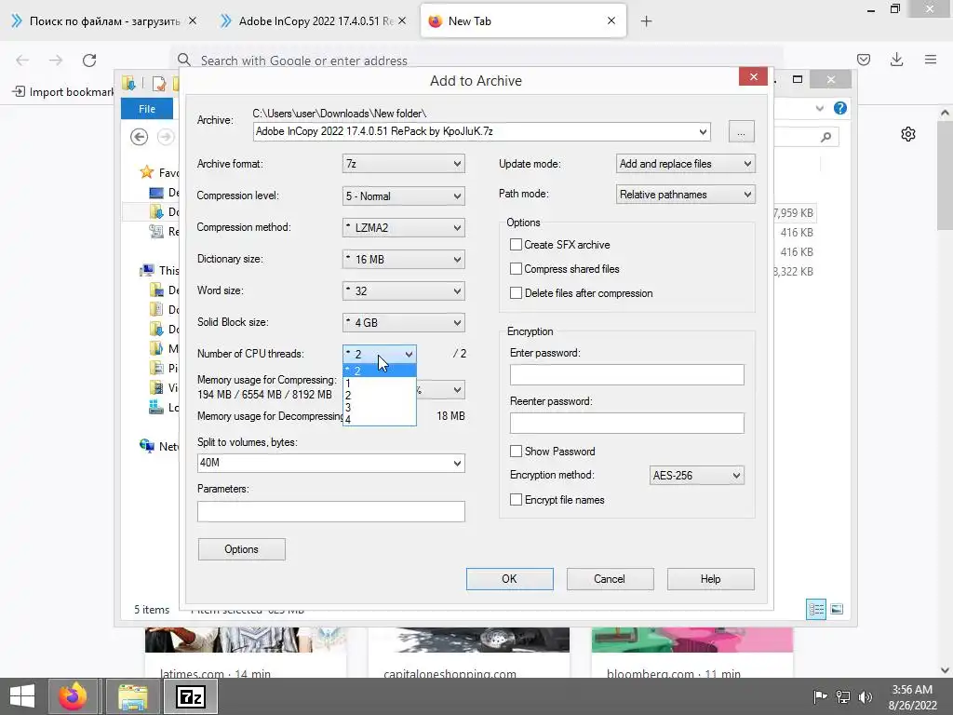Image resolution: width=953 pixels, height=715 pixels.
Task: Open Firefox from the taskbar
Action: pyautogui.click(x=73, y=696)
